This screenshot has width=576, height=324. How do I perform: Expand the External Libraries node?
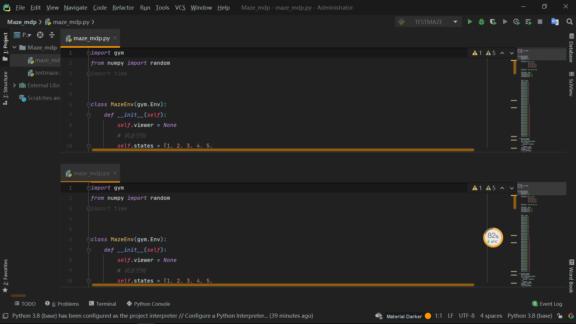point(14,85)
